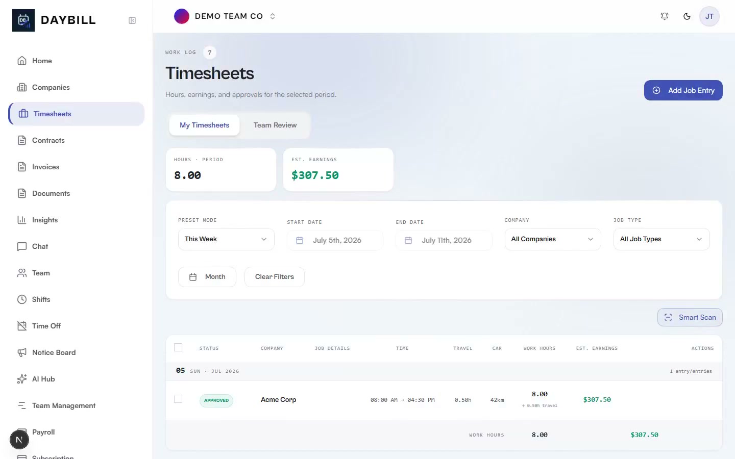Open Payroll in the sidebar
Viewport: 735px width, 459px height.
tap(77, 432)
